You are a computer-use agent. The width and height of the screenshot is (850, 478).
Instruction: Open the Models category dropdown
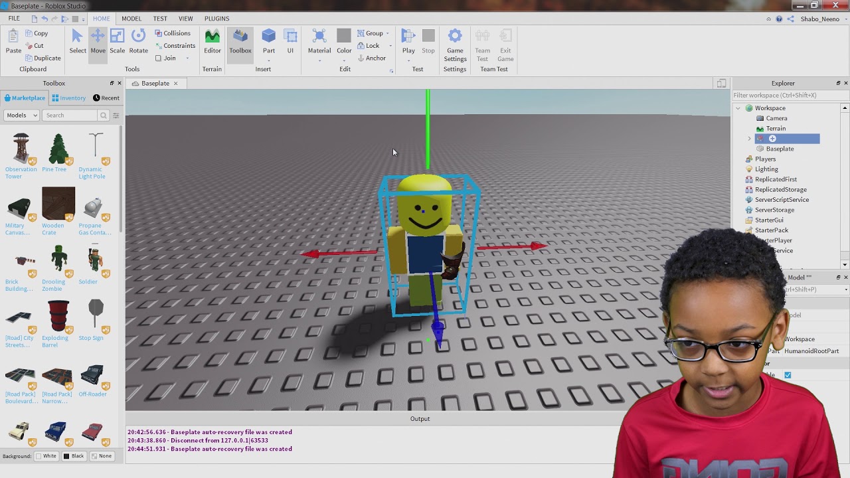pos(22,116)
